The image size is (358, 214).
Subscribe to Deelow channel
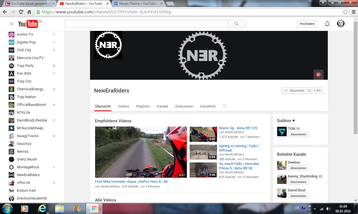298,168
